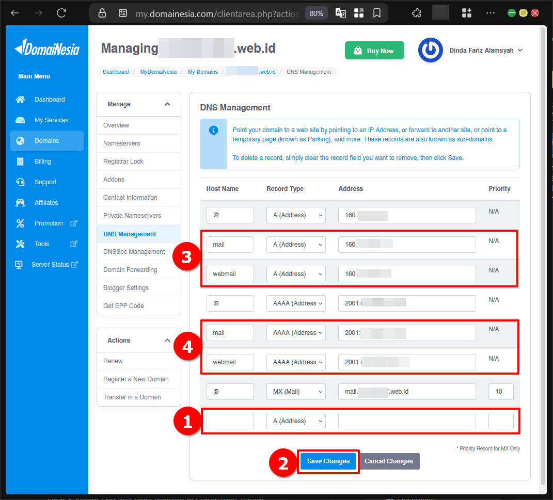
Task: Collapse the Actions panel
Action: click(167, 340)
